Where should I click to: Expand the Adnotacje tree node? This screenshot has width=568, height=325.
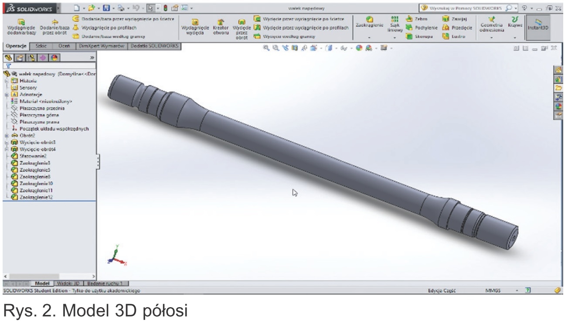(6, 94)
